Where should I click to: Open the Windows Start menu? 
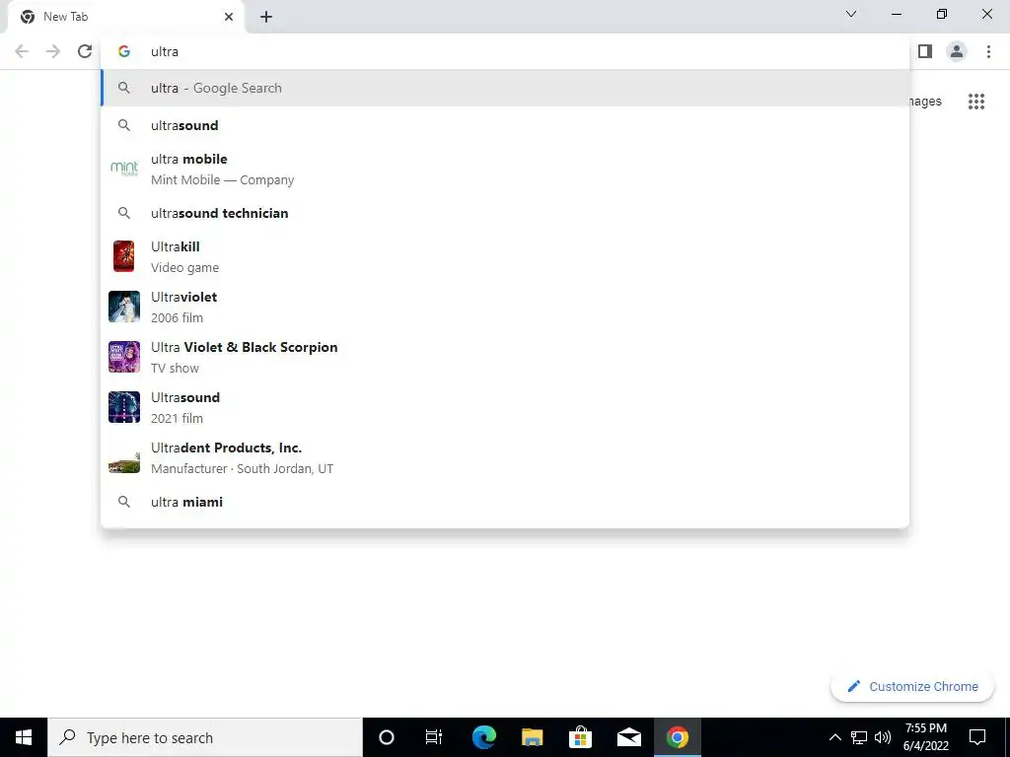pos(24,737)
